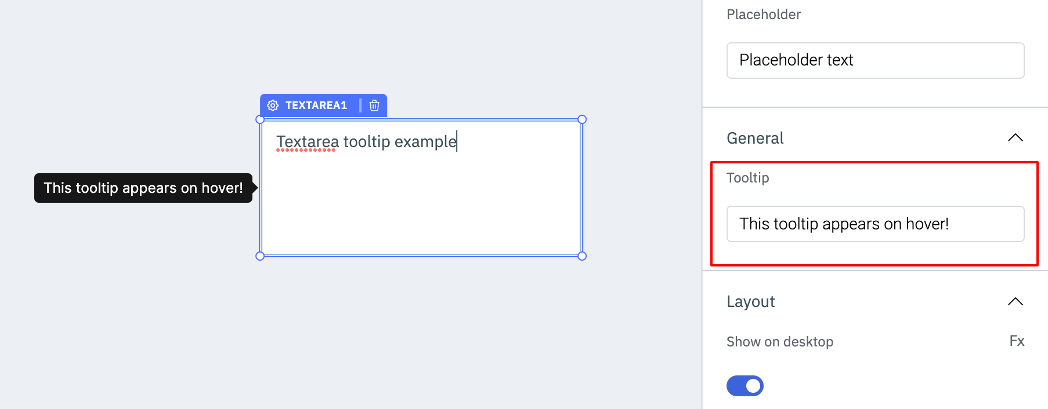Click the Placeholder property label
The height and width of the screenshot is (409, 1048).
(x=763, y=14)
